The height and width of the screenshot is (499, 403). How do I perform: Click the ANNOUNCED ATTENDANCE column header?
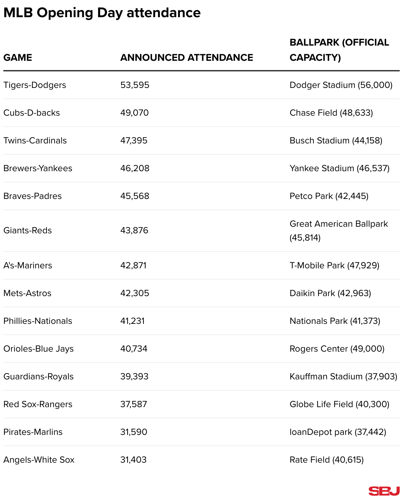click(187, 58)
